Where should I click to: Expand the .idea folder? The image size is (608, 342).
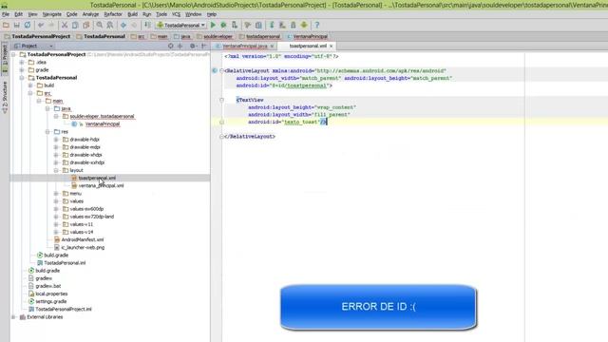[x=22, y=62]
